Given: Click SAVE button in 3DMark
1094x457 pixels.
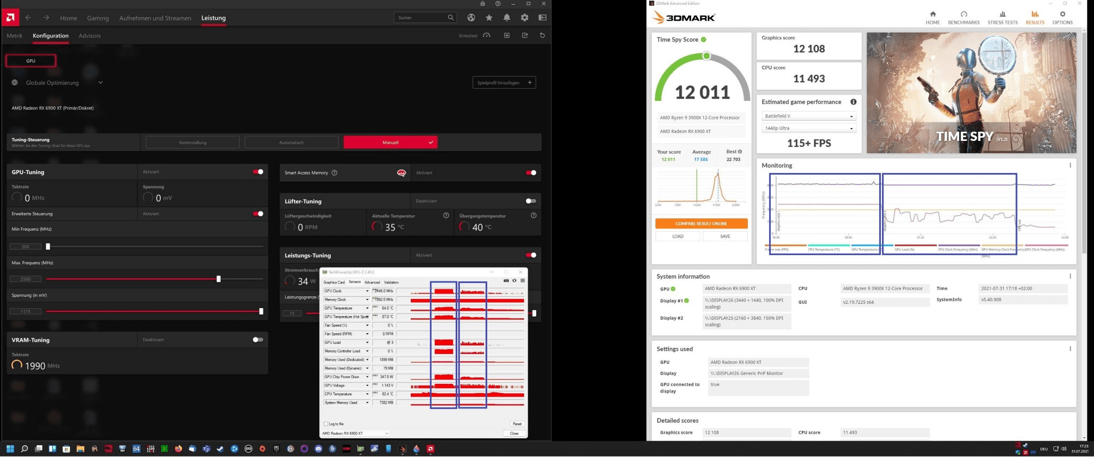Looking at the screenshot, I should (x=725, y=237).
